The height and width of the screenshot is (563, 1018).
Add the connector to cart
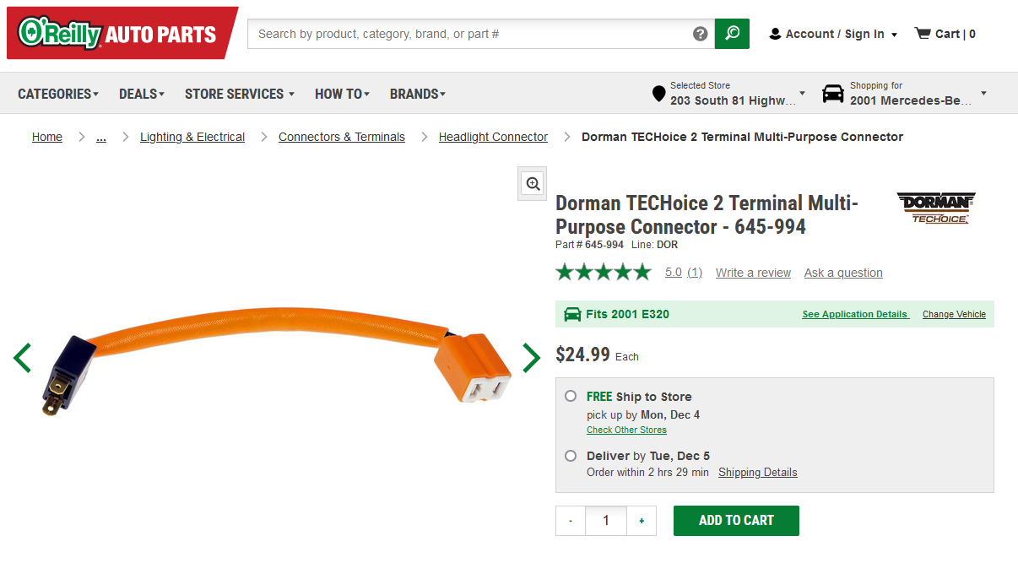736,520
